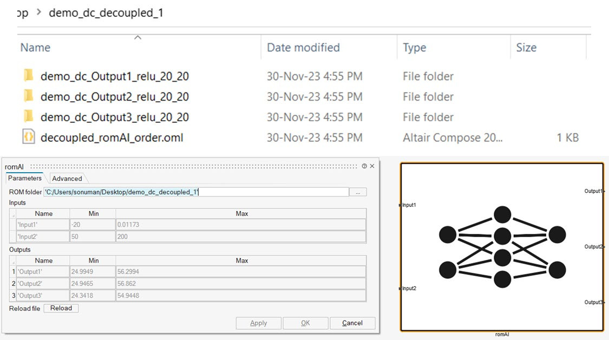Image resolution: width=609 pixels, height=340 pixels.
Task: Click the demo_dc_Output3_relu_20_20 folder icon
Action: (29, 117)
